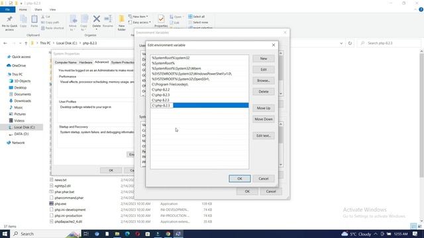This screenshot has height=238, width=424.
Task: Select the WindowsPowerShell path entry
Action: tap(199, 73)
